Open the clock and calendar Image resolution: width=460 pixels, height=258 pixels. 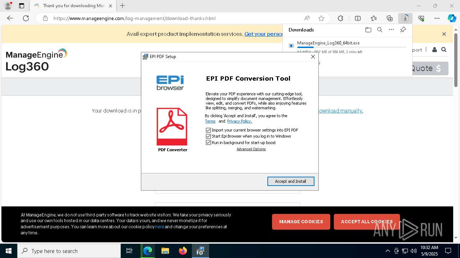coord(429,251)
